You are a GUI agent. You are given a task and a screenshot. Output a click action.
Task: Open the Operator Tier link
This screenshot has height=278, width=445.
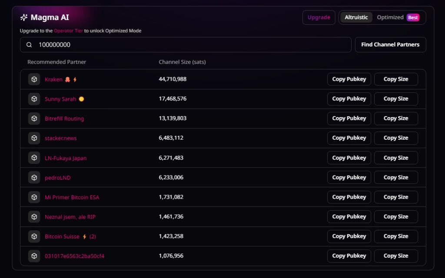point(68,30)
